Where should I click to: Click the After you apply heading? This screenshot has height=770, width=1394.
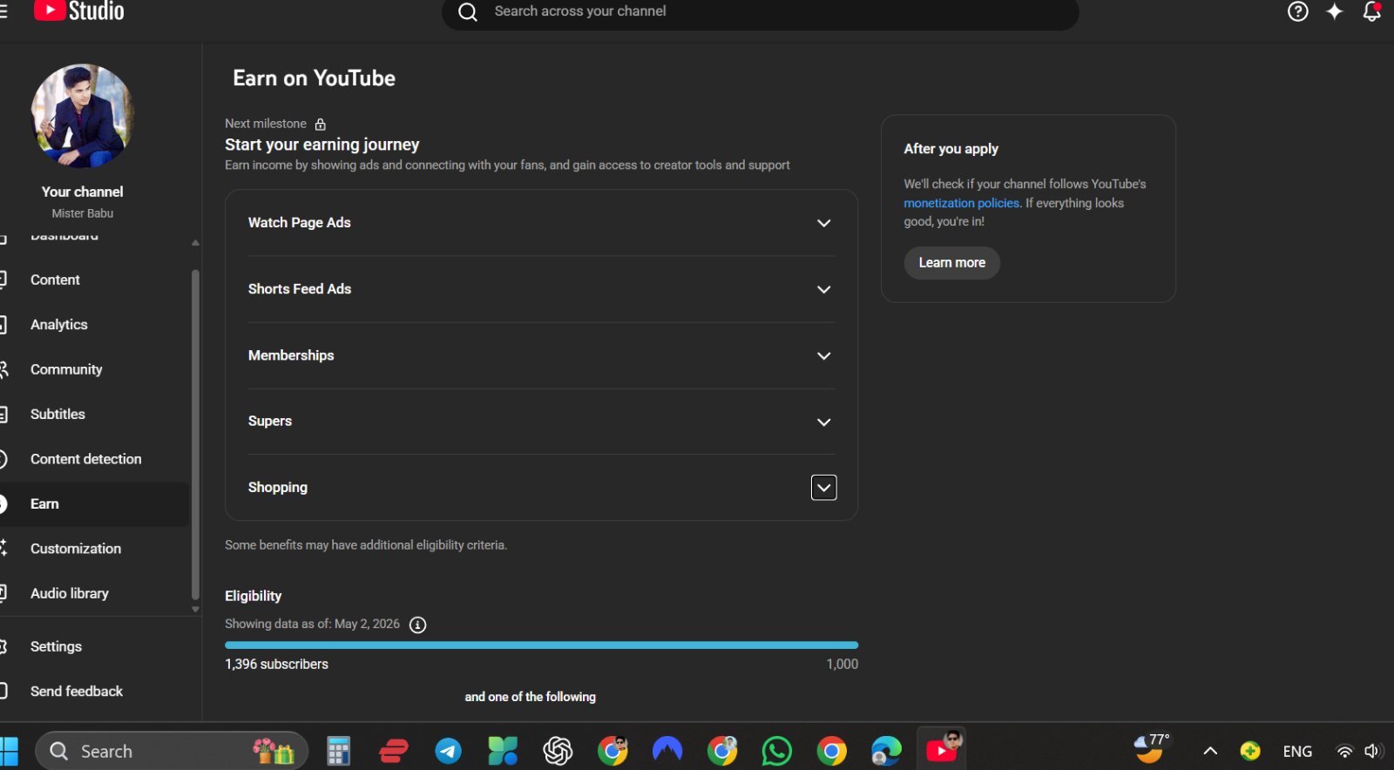[x=951, y=149]
